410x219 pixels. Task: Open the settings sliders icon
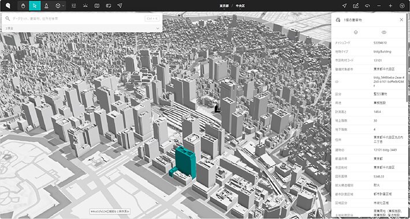coord(74,6)
